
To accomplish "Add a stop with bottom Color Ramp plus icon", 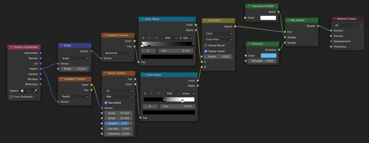I will [145, 94].
